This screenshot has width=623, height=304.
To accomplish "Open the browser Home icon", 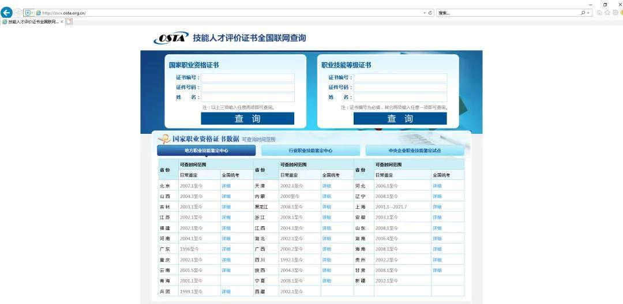I will click(x=599, y=13).
